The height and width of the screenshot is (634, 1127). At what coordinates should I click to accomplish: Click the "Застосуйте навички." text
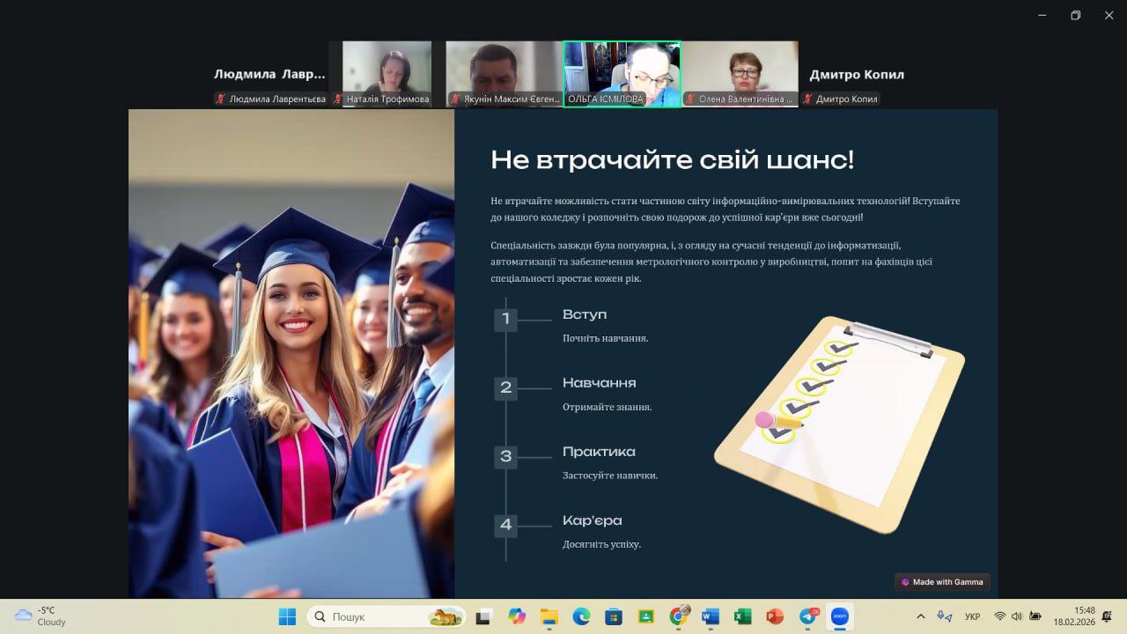tap(610, 475)
